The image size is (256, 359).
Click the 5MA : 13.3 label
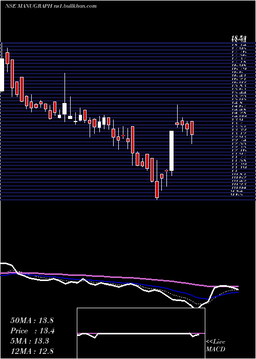pos(30,341)
